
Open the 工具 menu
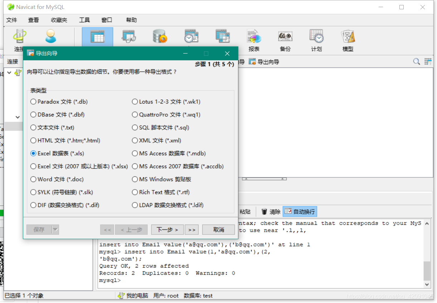(x=84, y=20)
